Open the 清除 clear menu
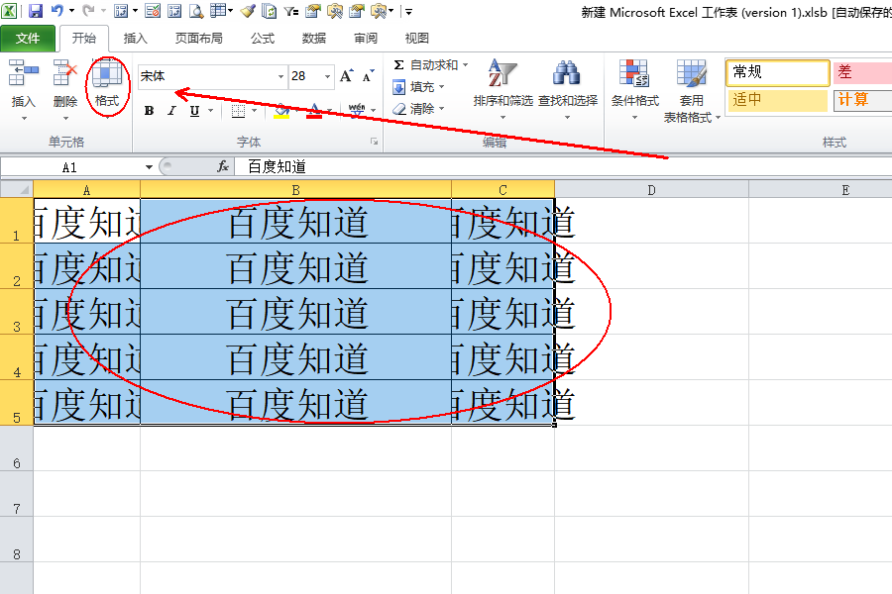 [x=418, y=109]
